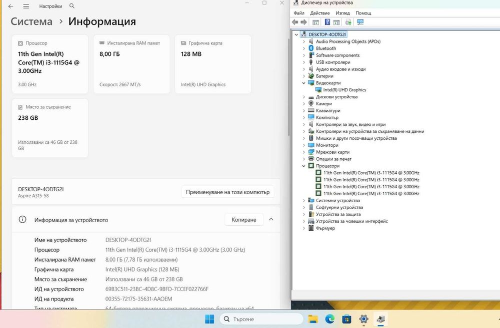The image size is (500, 328).
Task: Expand Audio Processing Objects (APOs)
Action: click(x=304, y=41)
